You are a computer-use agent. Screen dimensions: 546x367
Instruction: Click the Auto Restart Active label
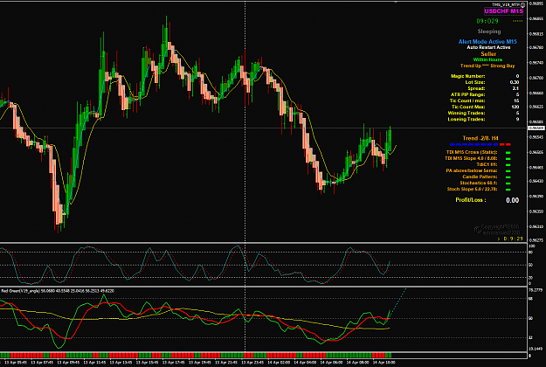[488, 47]
